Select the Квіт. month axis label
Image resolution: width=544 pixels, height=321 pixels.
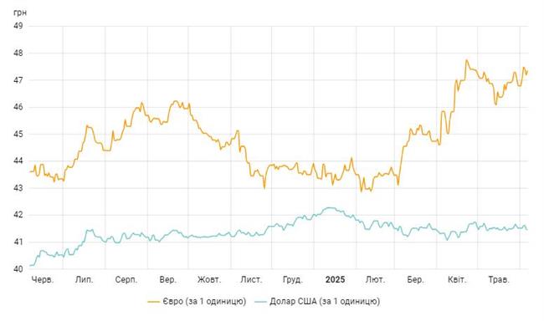[x=457, y=279]
